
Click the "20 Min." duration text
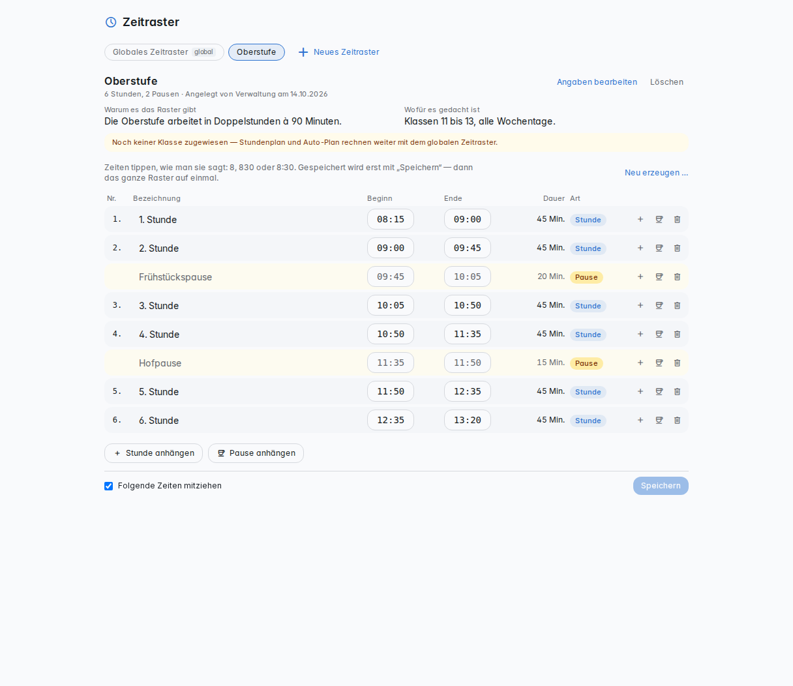click(551, 276)
